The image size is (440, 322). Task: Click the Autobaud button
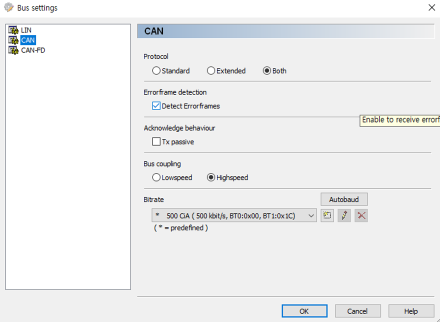coord(344,199)
